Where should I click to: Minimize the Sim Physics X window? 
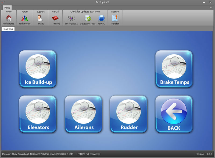point(204,2)
